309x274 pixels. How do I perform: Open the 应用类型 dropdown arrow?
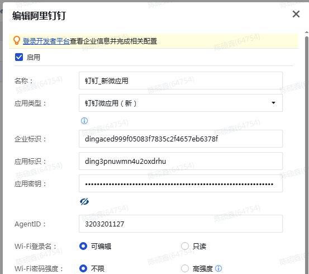(x=273, y=103)
